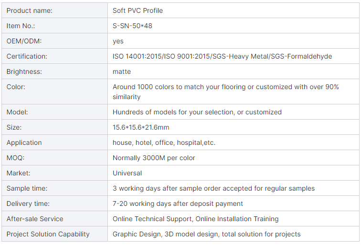361x245 pixels.
Task: Click the item number S-SN-50*48
Action: [132, 26]
